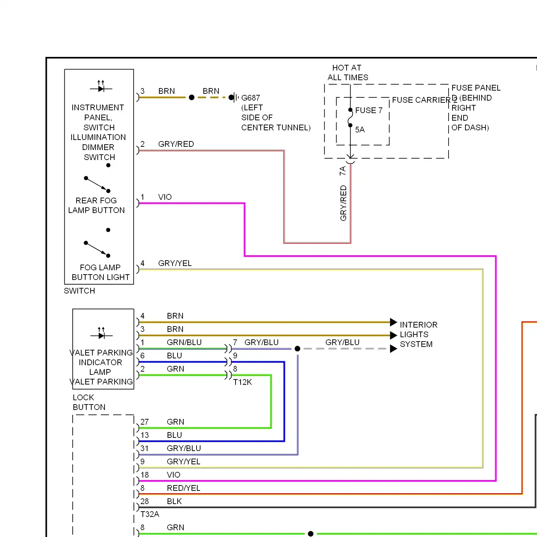The width and height of the screenshot is (537, 537).
Task: Click the first BRN label next to pin 3 of dimmer switch
Action: tap(167, 91)
